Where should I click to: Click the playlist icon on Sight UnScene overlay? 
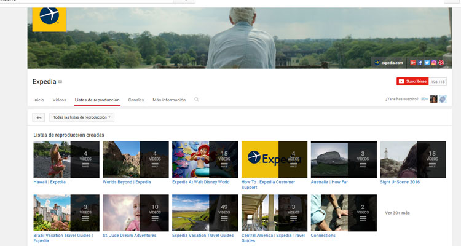[x=432, y=165]
